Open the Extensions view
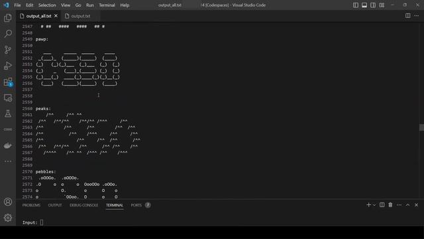The image size is (424, 239). click(x=8, y=82)
